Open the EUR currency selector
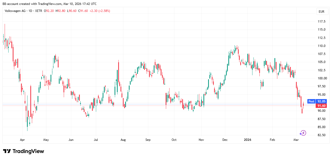Screen dimensions: 332x159 [x=321, y=12]
